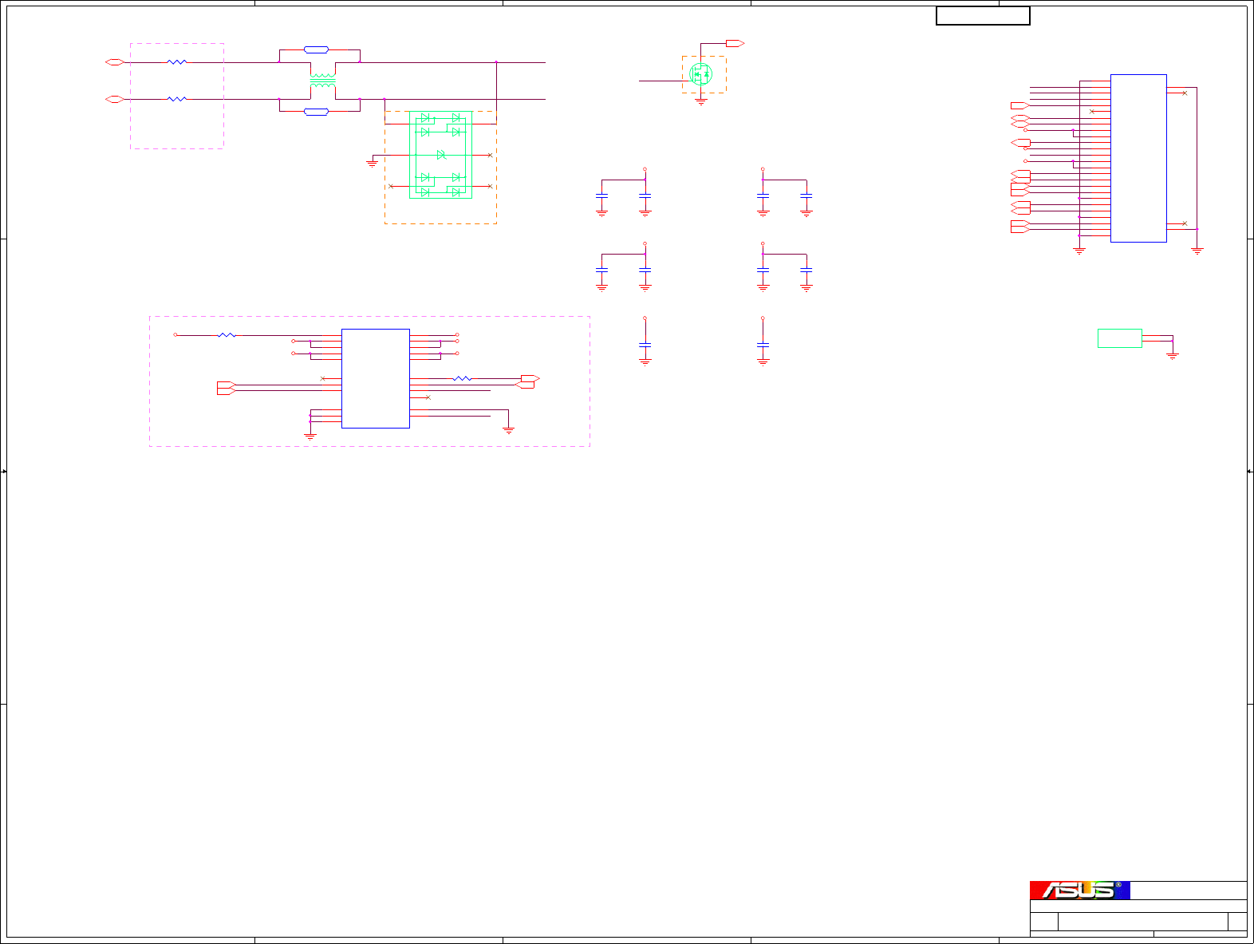Select the blue bead below the choke
The width and height of the screenshot is (1254, 944).
pyautogui.click(x=317, y=112)
